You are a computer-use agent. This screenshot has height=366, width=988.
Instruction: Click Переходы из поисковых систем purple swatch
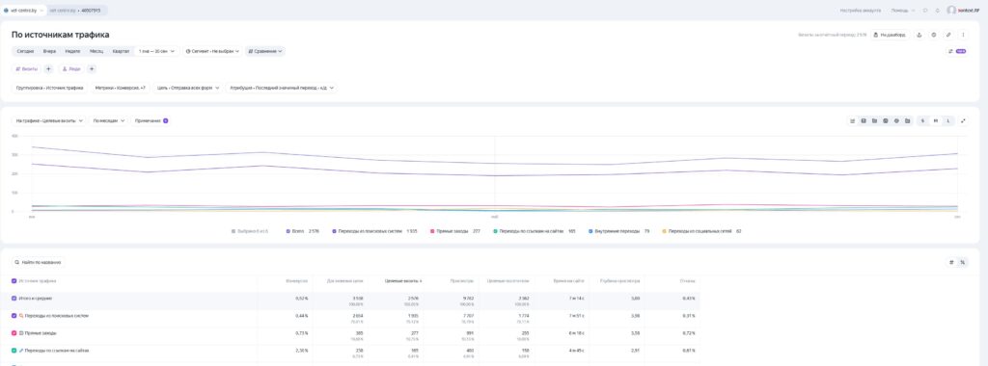(334, 231)
